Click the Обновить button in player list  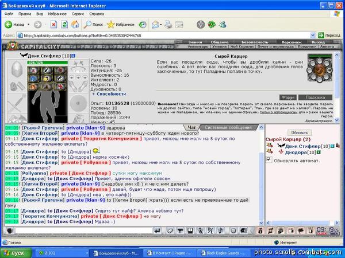pos(300,133)
